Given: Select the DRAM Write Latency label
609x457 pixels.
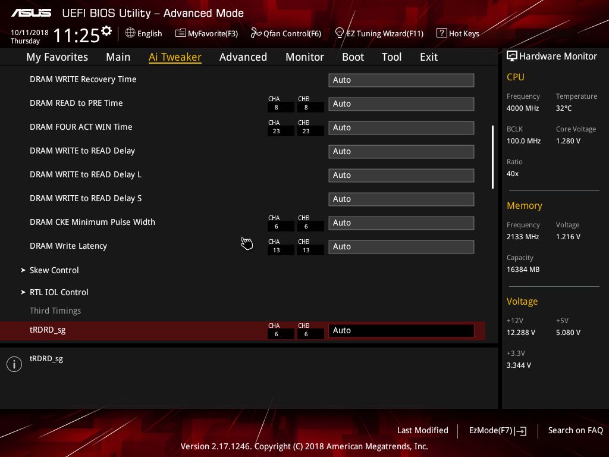Looking at the screenshot, I should point(68,246).
